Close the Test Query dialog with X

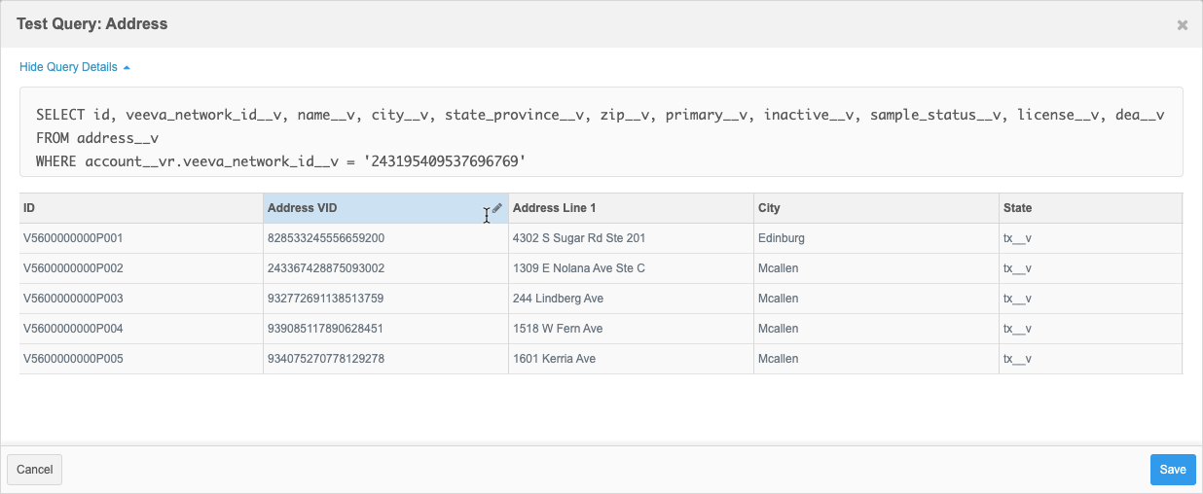tap(1182, 25)
